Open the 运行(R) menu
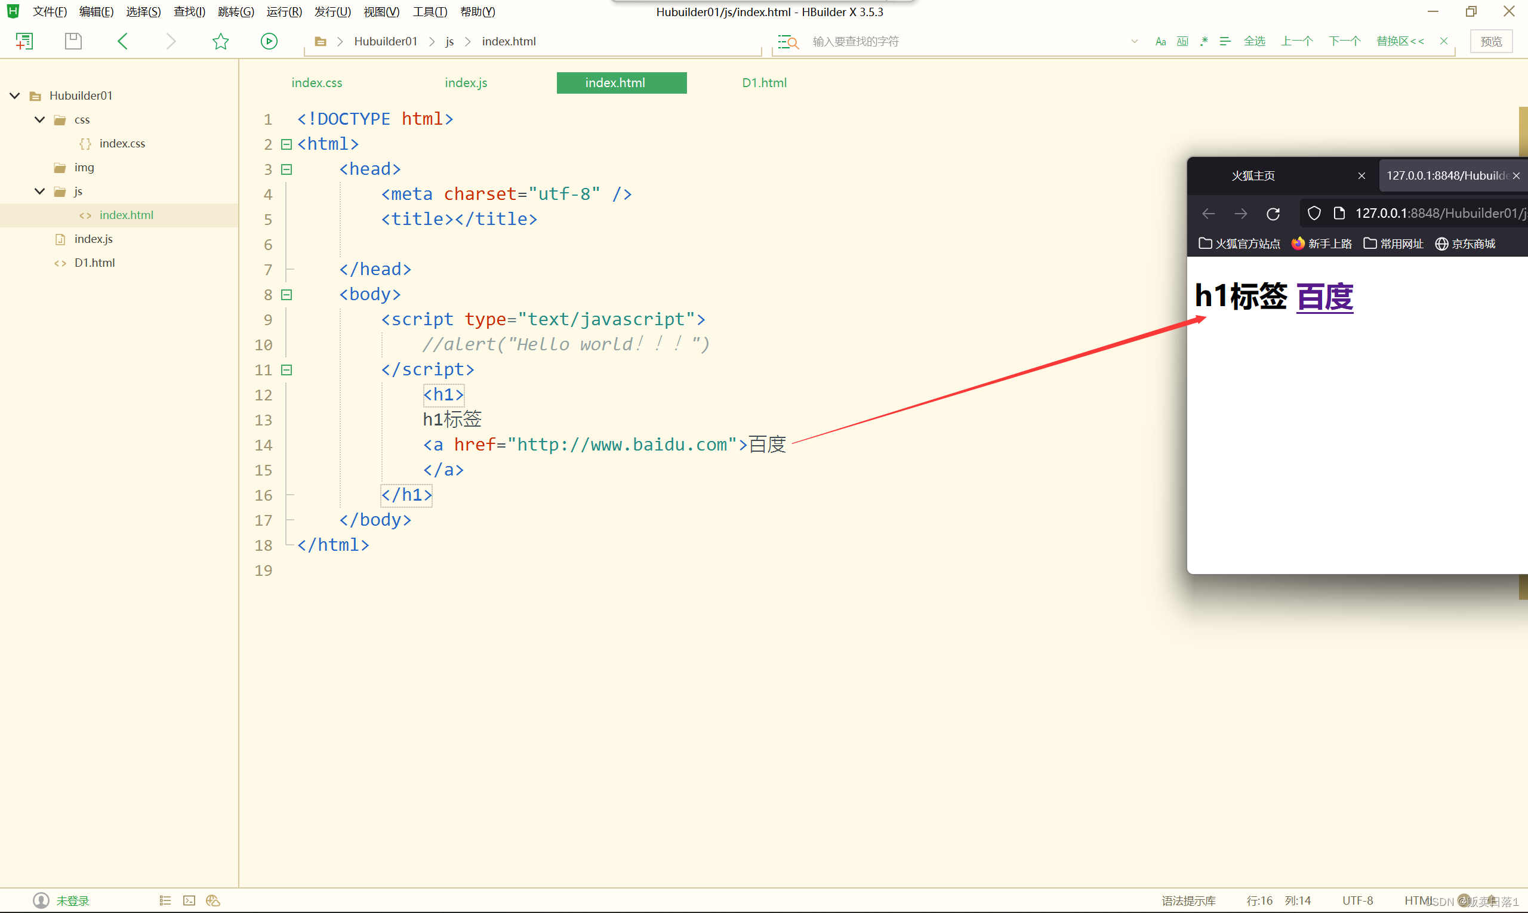This screenshot has width=1528, height=913. point(284,12)
